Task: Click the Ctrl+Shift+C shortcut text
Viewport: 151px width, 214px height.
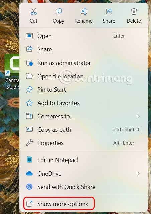Action: click(x=127, y=130)
